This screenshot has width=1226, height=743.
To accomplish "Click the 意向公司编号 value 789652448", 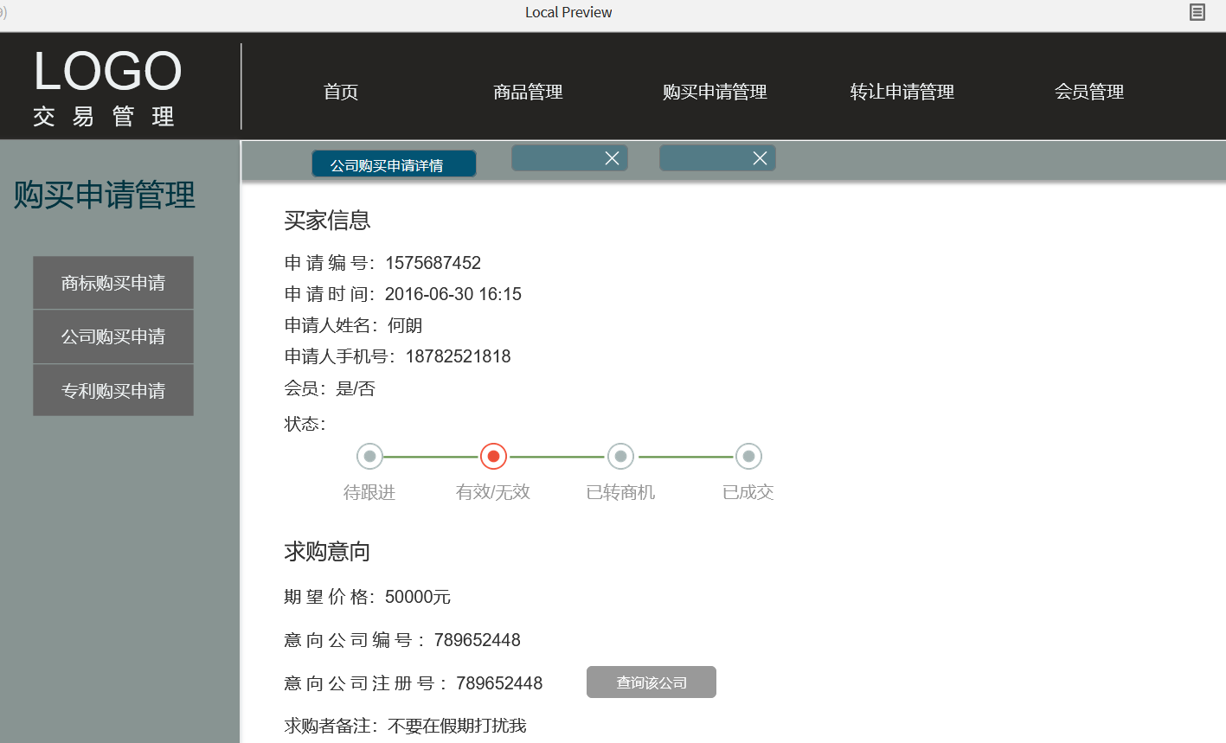I will [x=478, y=640].
